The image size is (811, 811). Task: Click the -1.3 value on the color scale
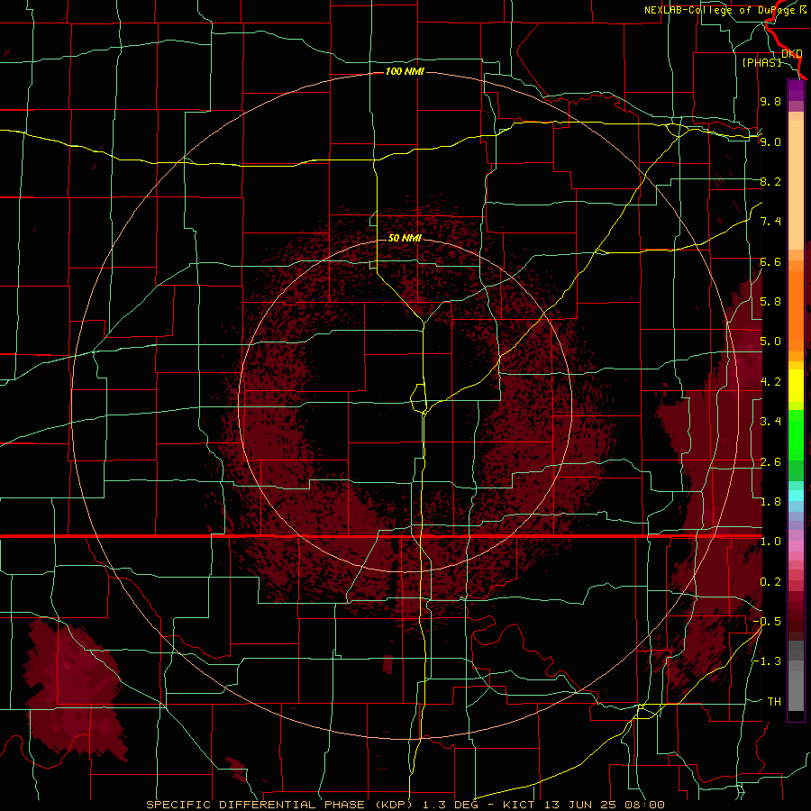(x=768, y=661)
